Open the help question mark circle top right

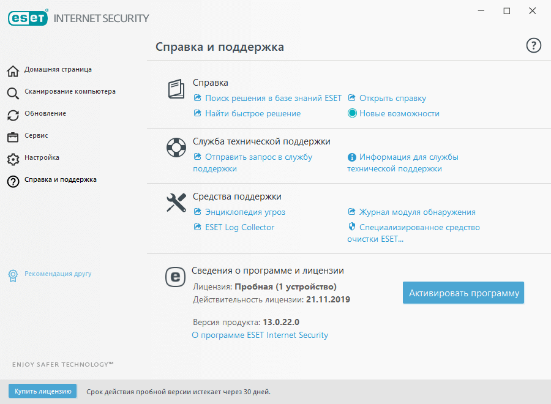[533, 46]
